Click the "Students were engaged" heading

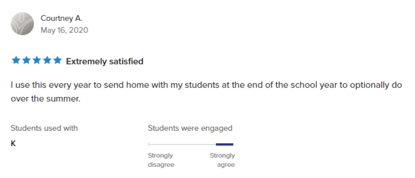190,128
